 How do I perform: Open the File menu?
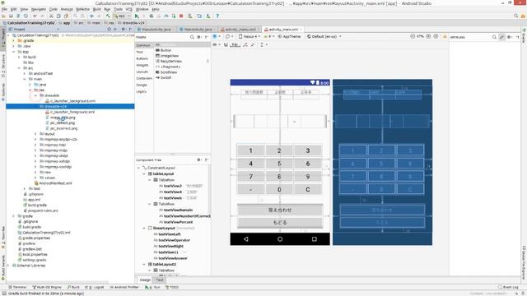4,9
